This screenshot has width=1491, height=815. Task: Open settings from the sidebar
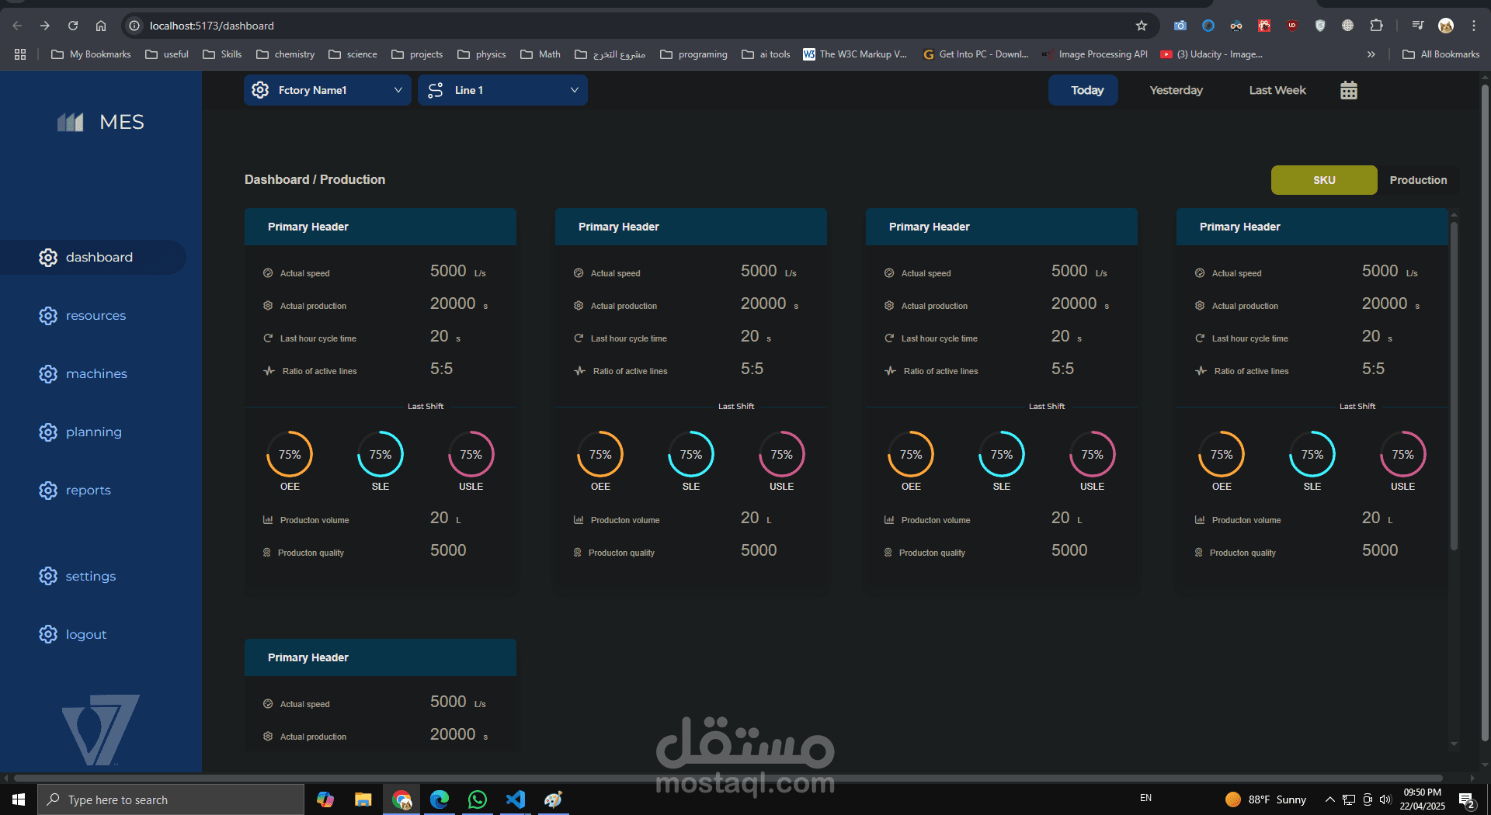(90, 576)
